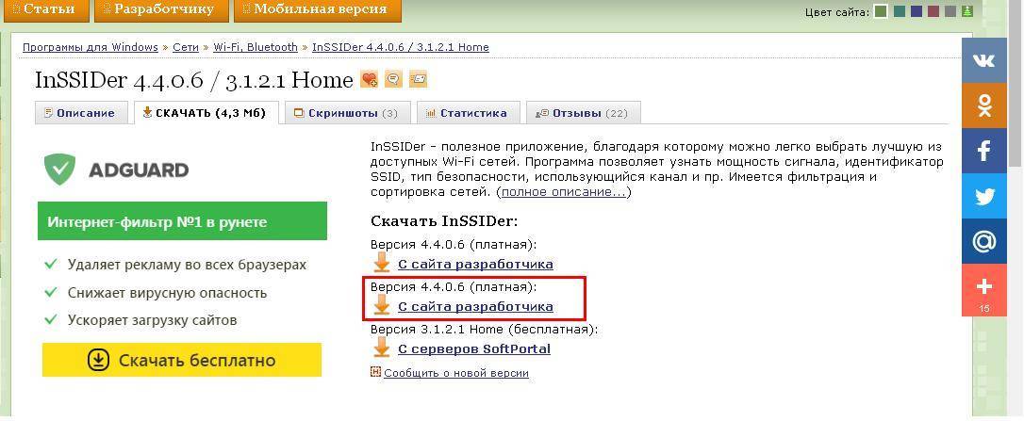Follow Wi-Fi, Bluetooth breadcrumb link

256,47
